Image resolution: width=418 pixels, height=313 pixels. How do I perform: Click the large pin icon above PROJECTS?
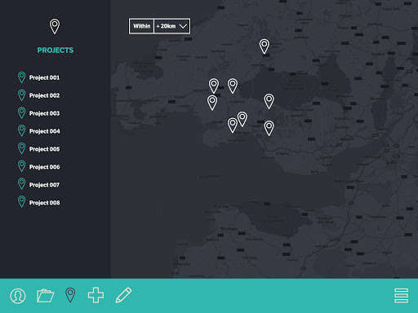point(55,26)
